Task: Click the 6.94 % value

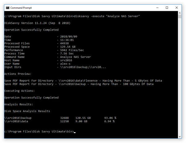Action: pyautogui.click(x=109, y=121)
